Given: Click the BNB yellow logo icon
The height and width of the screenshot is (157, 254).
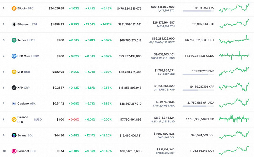Looking at the screenshot, I should [x=14, y=72].
